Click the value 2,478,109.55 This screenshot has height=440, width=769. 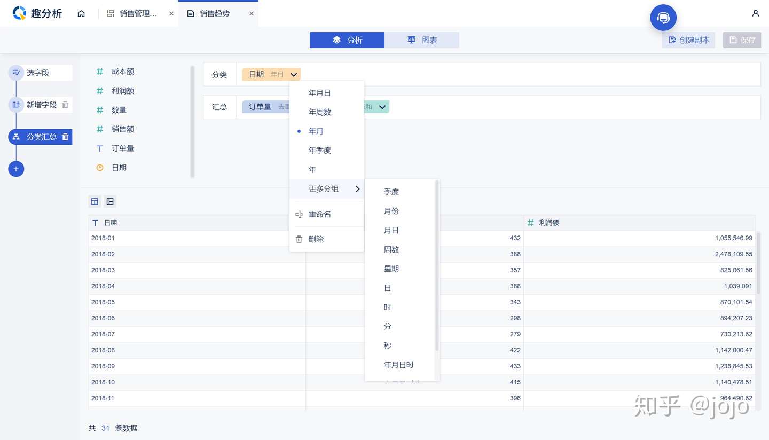pyautogui.click(x=734, y=254)
